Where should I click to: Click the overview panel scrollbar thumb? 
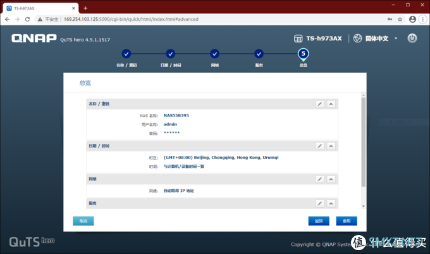(364, 143)
